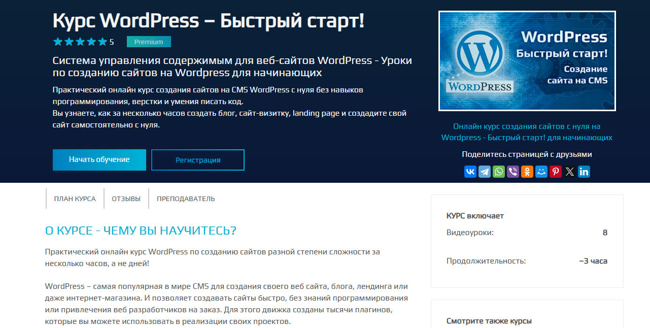650x328 pixels.
Task: Share the page on VK
Action: pos(470,172)
